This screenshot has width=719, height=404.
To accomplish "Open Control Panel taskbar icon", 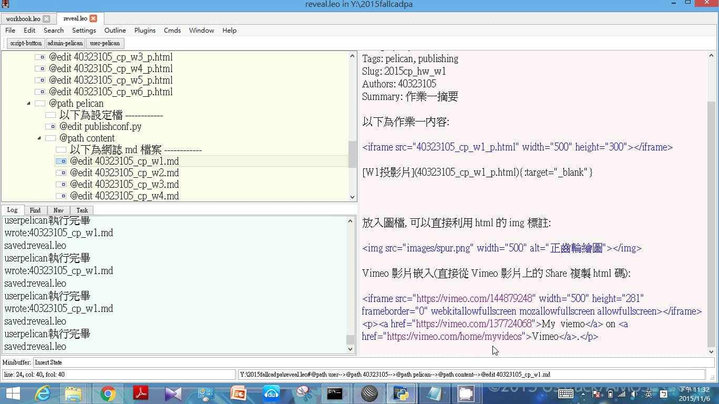I will 206,393.
